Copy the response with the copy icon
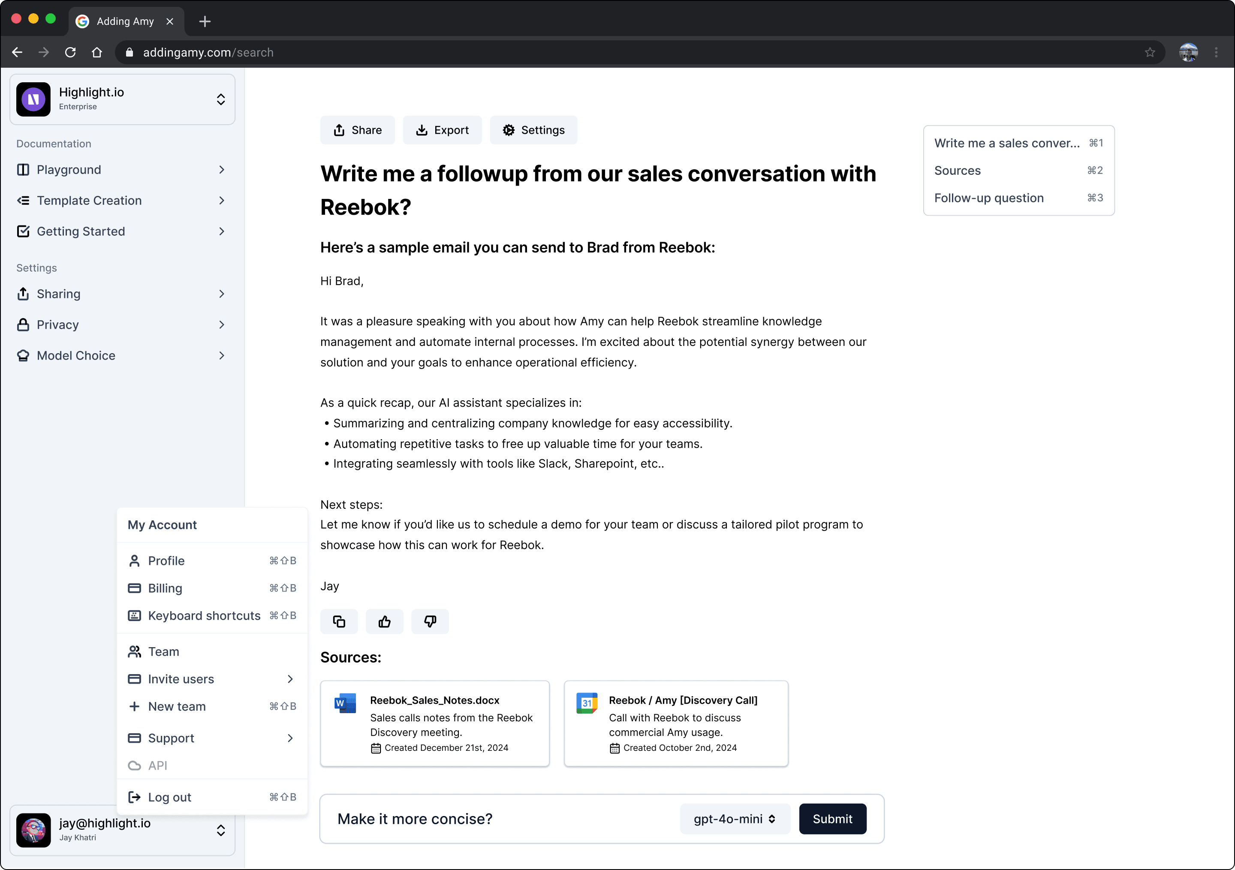Image resolution: width=1235 pixels, height=870 pixels. 339,621
